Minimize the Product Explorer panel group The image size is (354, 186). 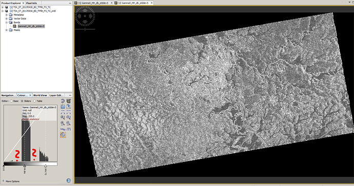coord(70,3)
